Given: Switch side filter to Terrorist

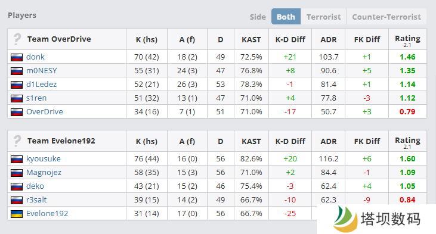Looking at the screenshot, I should coord(323,17).
